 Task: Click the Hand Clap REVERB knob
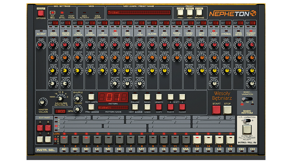pyautogui.click(x=189, y=70)
